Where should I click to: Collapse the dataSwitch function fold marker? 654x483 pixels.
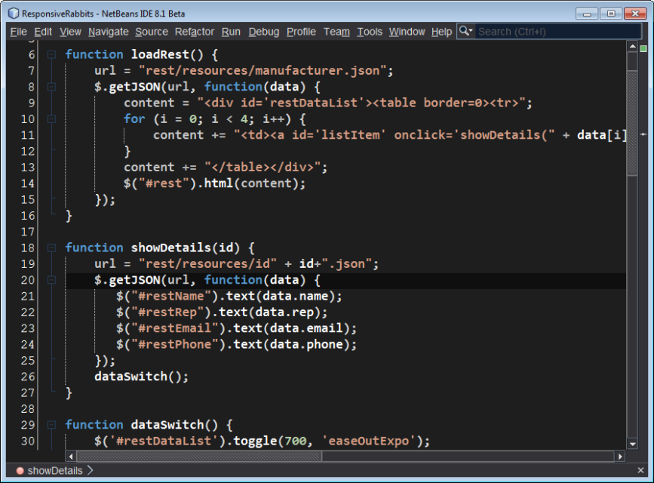coord(51,425)
